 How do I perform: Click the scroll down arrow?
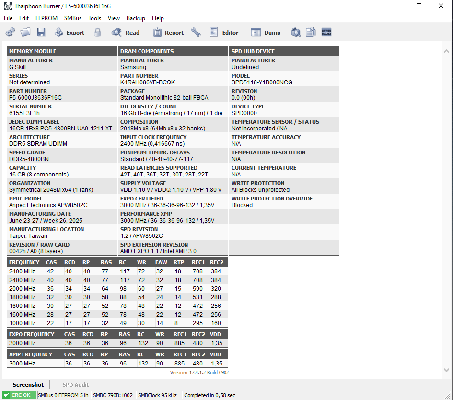click(x=446, y=370)
